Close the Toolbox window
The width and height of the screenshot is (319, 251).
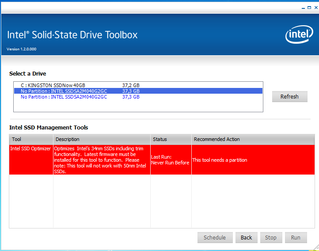316,8
